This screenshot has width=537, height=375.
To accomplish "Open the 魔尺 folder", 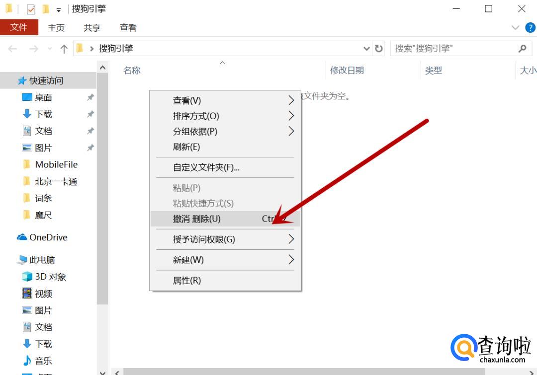I will coord(43,215).
